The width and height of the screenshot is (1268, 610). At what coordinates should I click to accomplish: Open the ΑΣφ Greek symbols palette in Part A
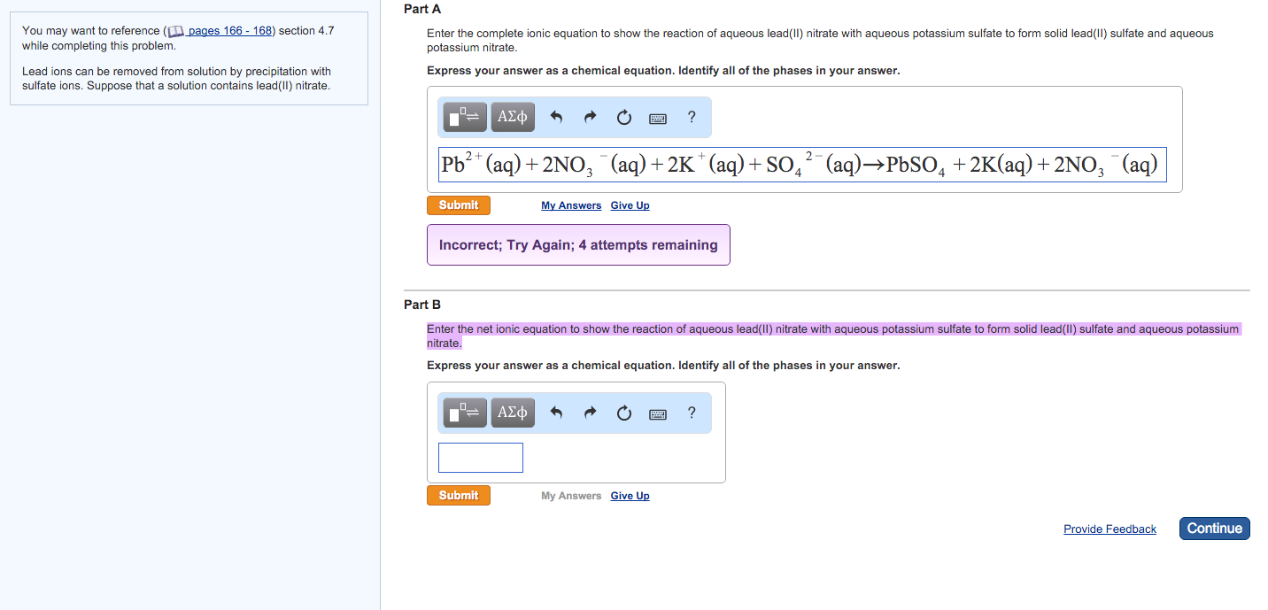tap(512, 116)
